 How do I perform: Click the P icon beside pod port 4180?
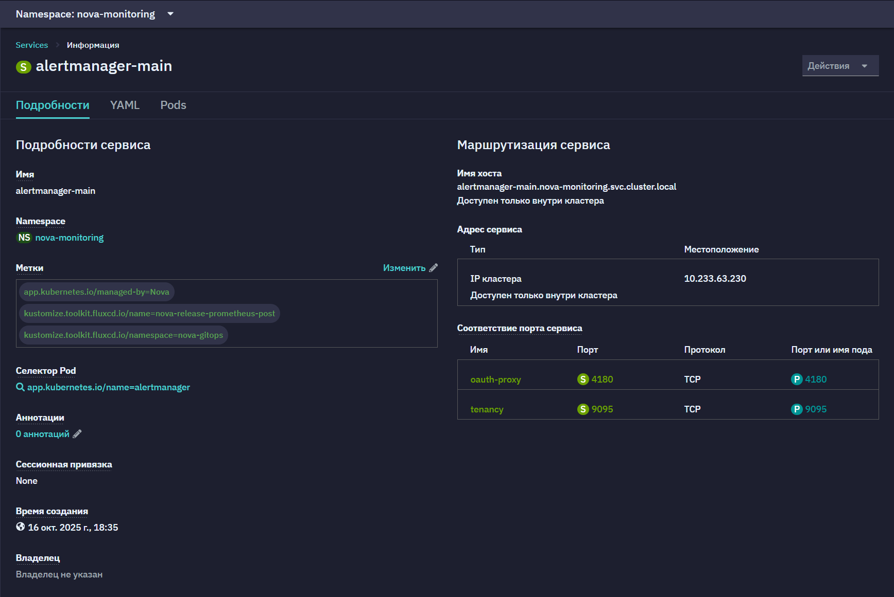[797, 379]
